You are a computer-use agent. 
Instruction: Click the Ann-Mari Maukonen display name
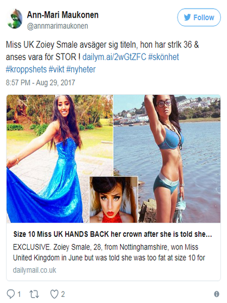pos(63,15)
